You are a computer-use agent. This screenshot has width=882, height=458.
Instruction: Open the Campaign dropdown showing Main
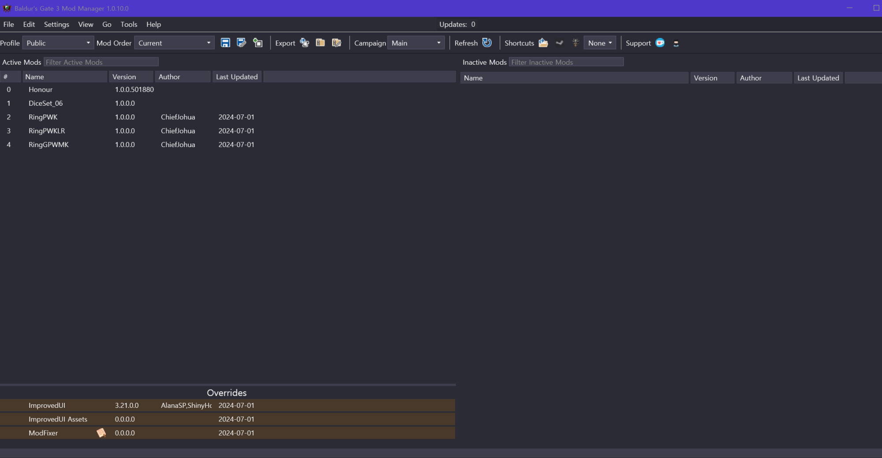(x=416, y=43)
